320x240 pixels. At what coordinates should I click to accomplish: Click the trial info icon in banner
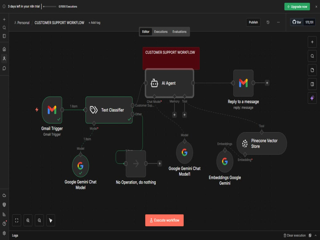[4, 6]
